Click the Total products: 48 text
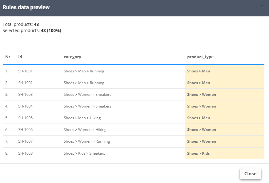 (x=21, y=24)
